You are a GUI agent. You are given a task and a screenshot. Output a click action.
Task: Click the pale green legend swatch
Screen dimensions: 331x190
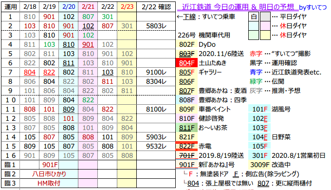pyautogui.click(x=254, y=35)
